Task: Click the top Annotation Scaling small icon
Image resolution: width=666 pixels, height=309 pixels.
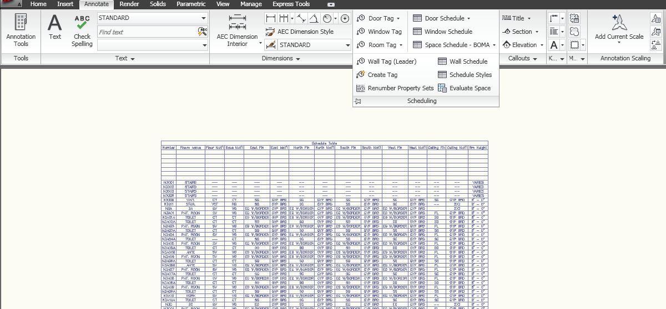Action: [x=656, y=18]
